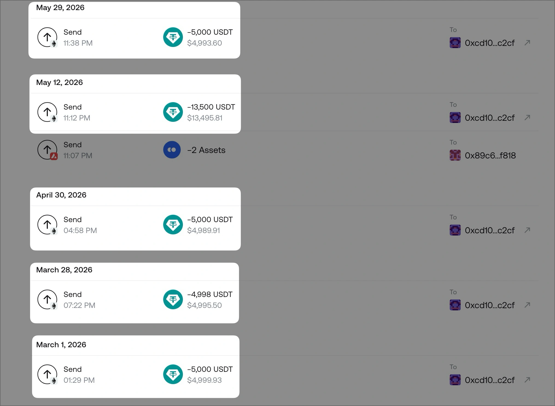Click avatar of address 0x89c6...f818

tap(455, 155)
